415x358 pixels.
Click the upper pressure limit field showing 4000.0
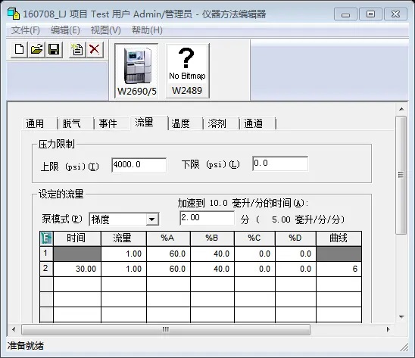[139, 165]
